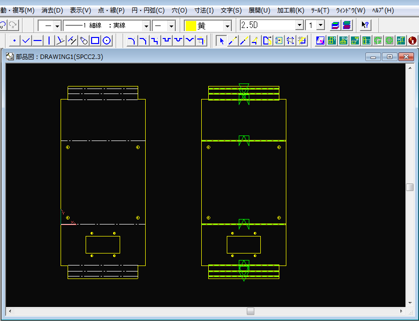The height and width of the screenshot is (321, 419).
Task: Select the vertical line tool
Action: coord(49,41)
